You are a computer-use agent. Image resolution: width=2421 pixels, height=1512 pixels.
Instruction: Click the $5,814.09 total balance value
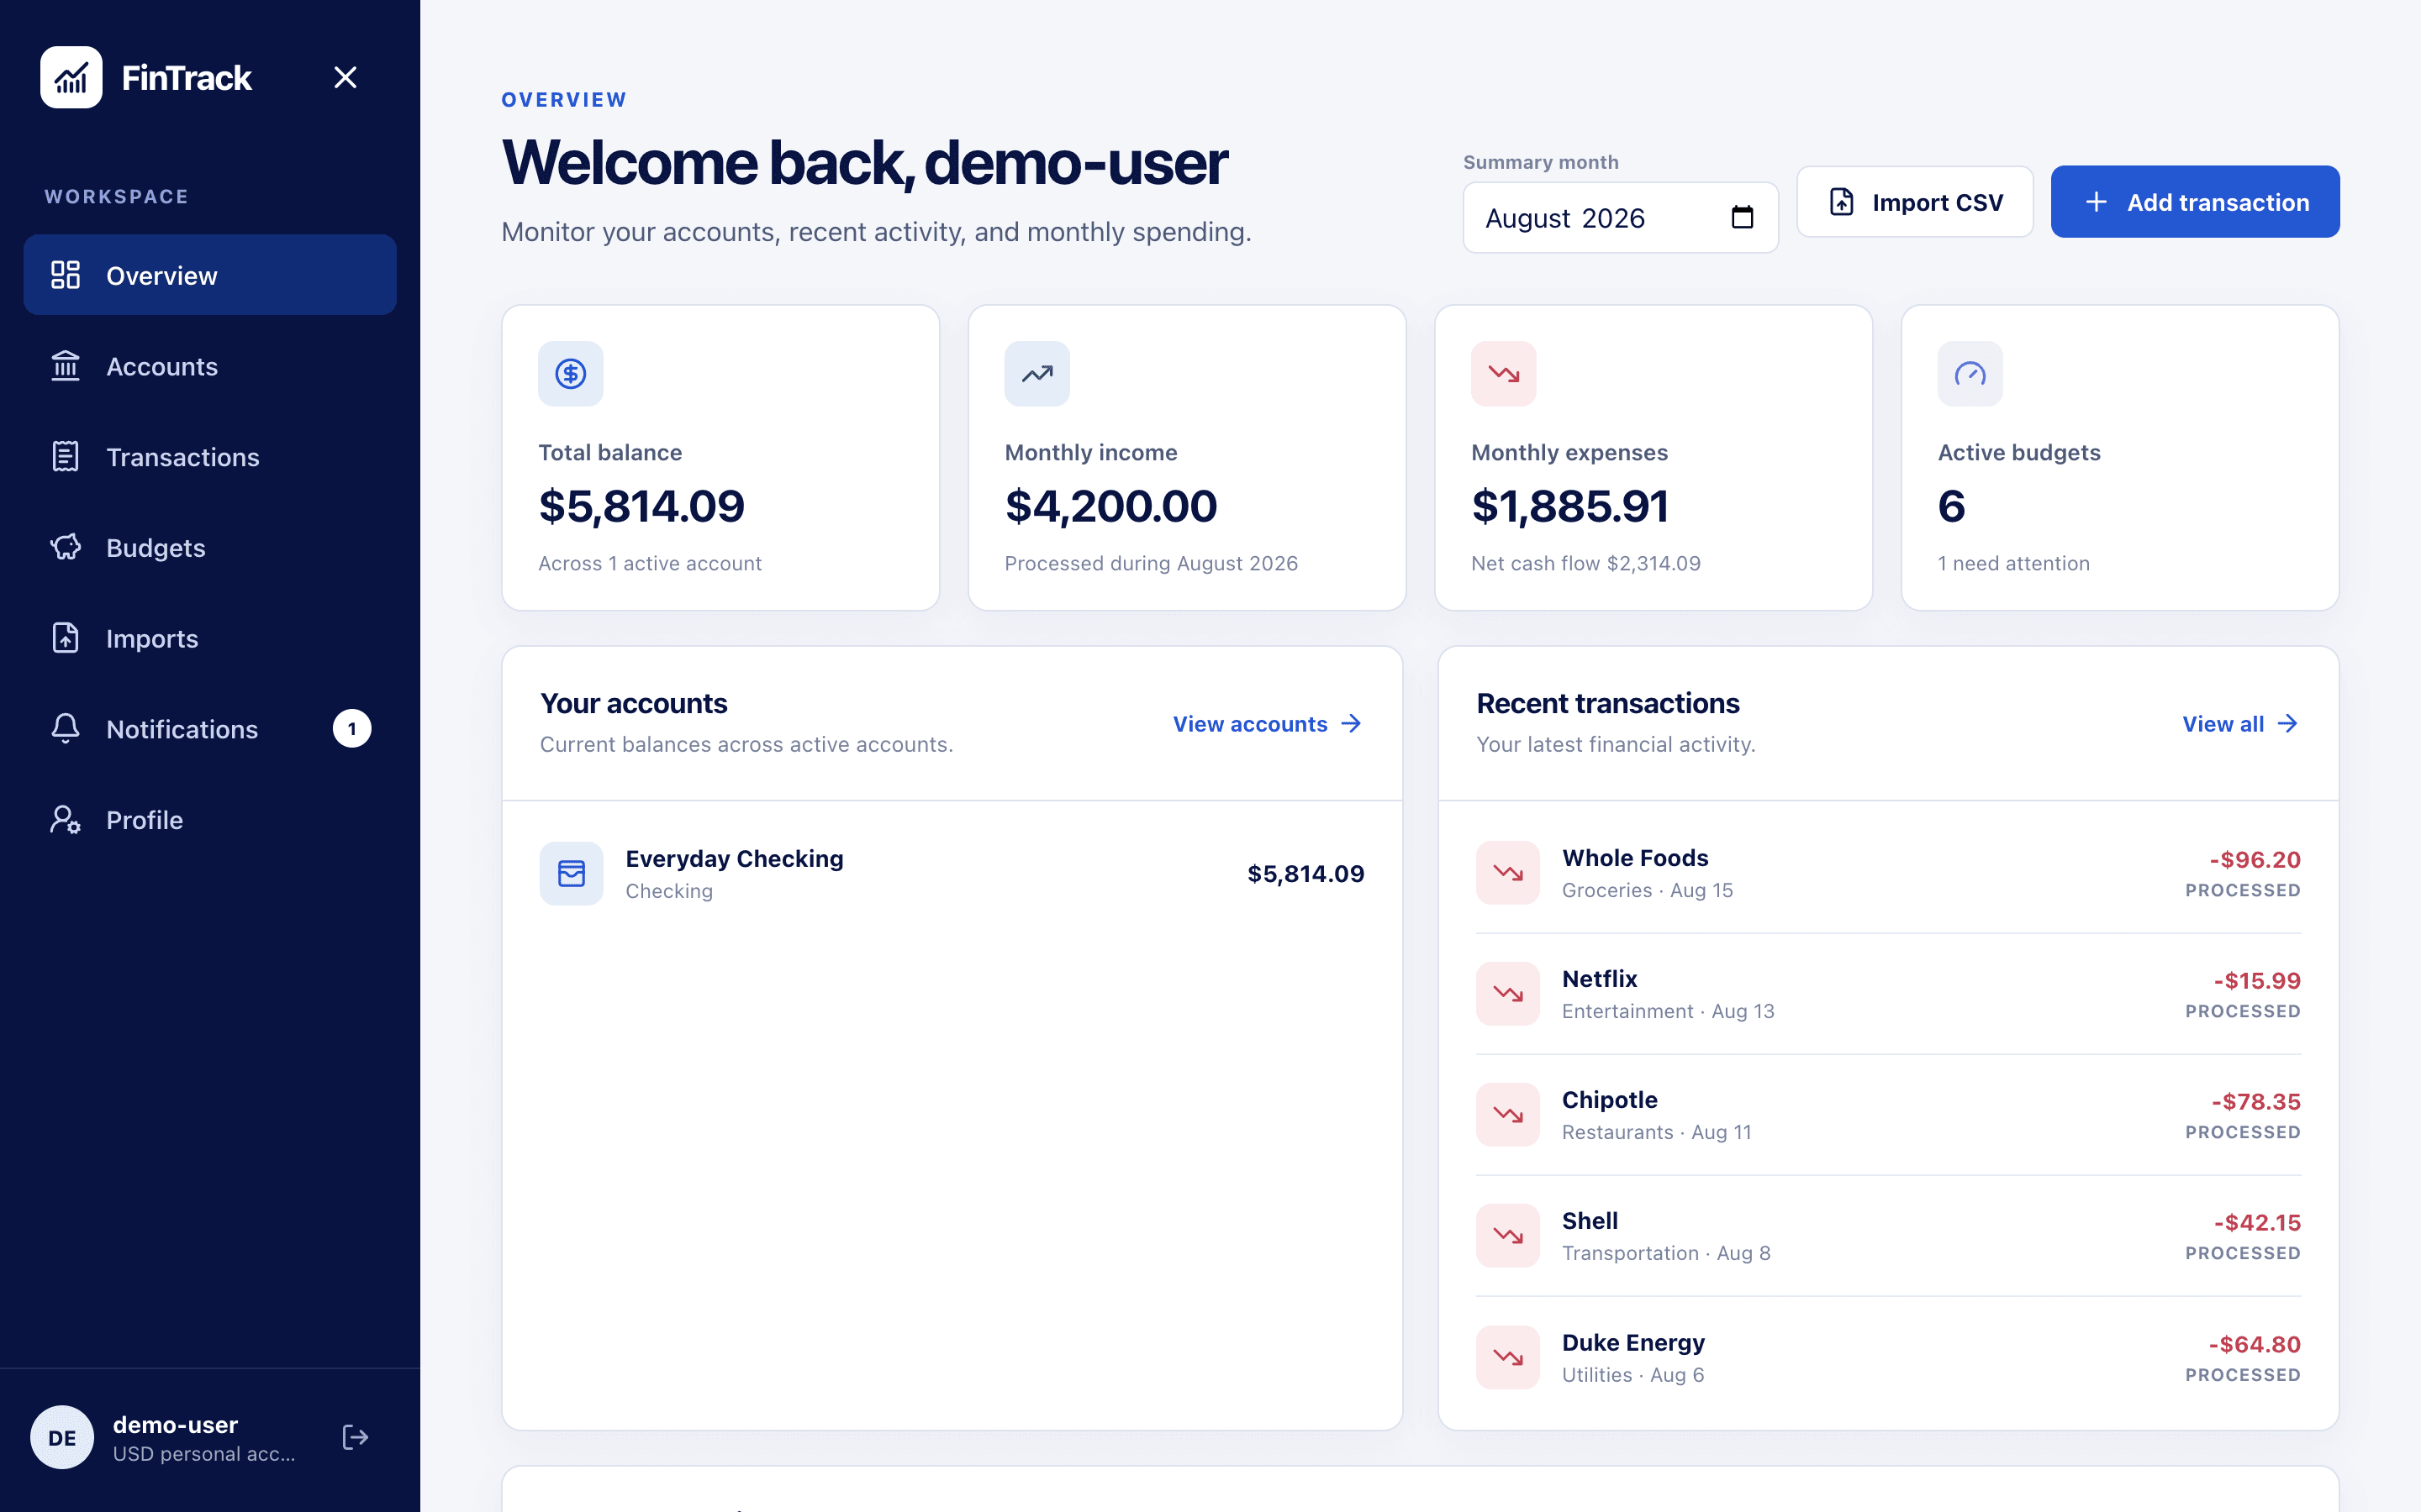point(641,506)
